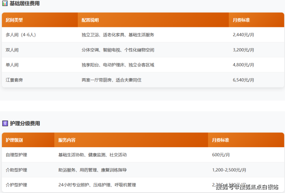The width and height of the screenshot is (285, 193).
Task: Click the 6,540元/月 price cell
Action: pos(243,80)
